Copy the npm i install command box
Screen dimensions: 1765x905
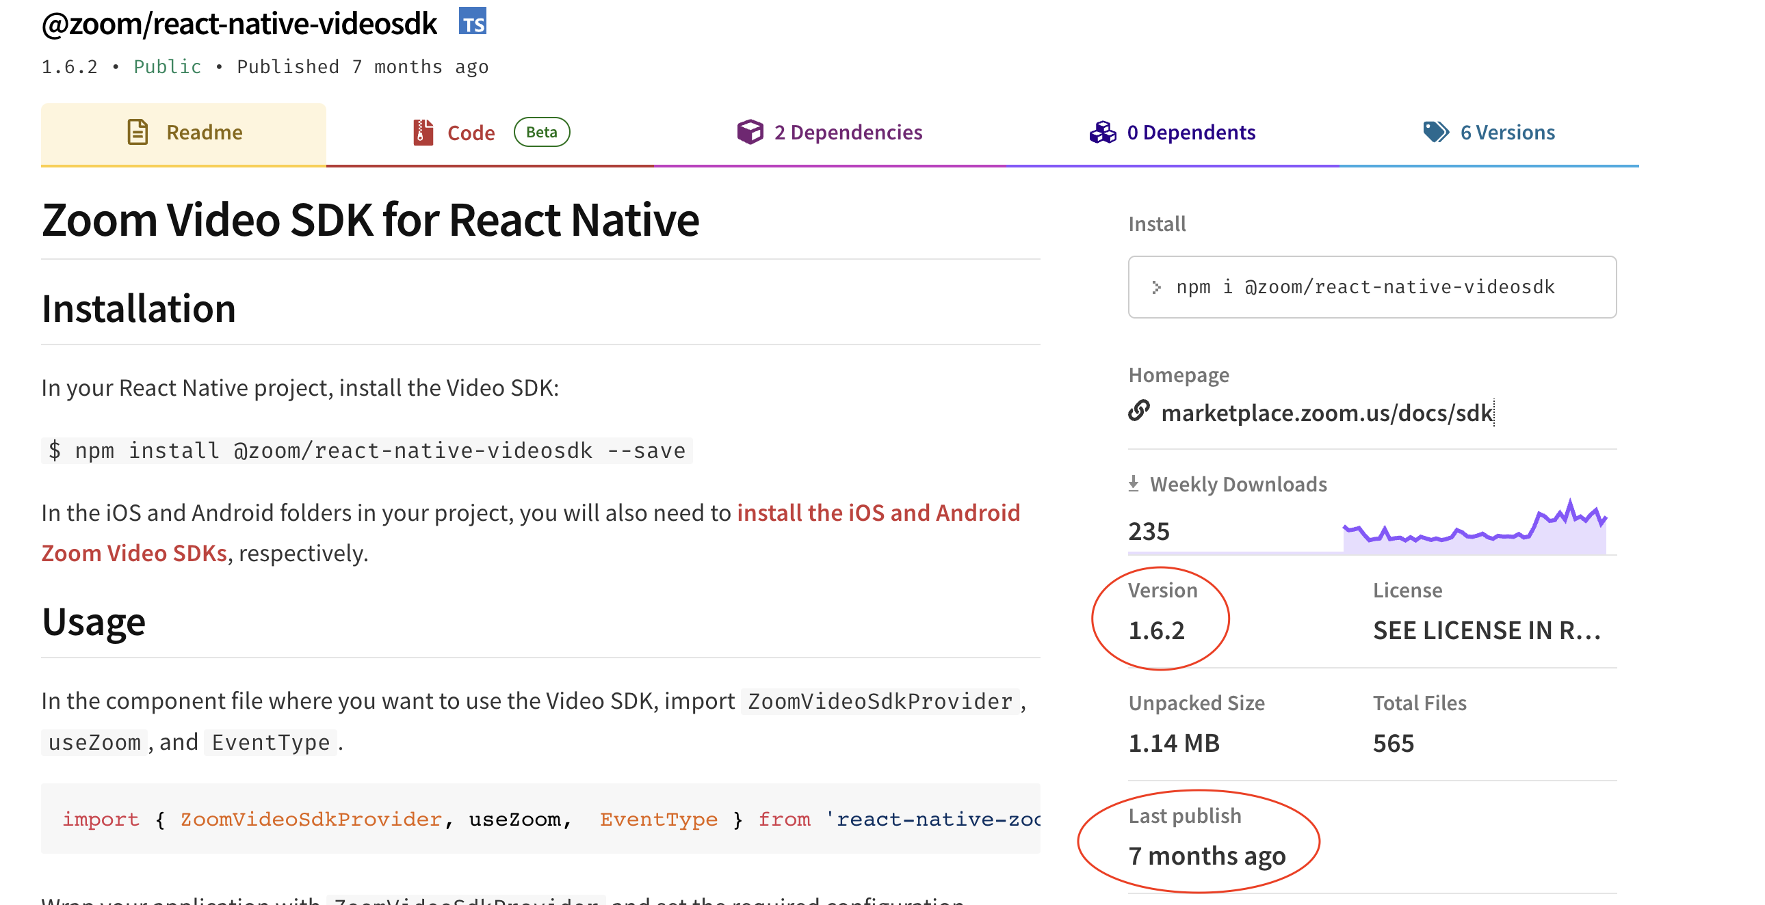click(1372, 287)
